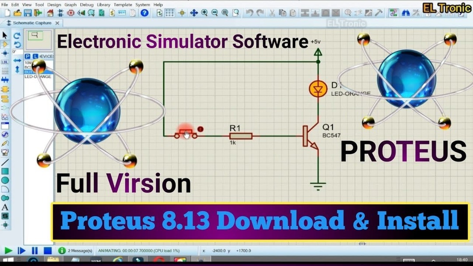Open a project using the folder icon

tap(18, 13)
